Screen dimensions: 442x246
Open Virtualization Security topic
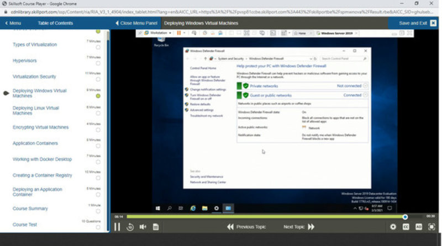click(x=34, y=77)
